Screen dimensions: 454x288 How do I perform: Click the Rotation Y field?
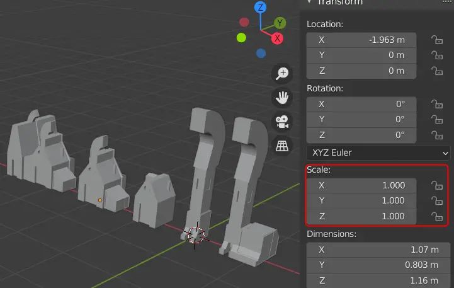(x=361, y=119)
